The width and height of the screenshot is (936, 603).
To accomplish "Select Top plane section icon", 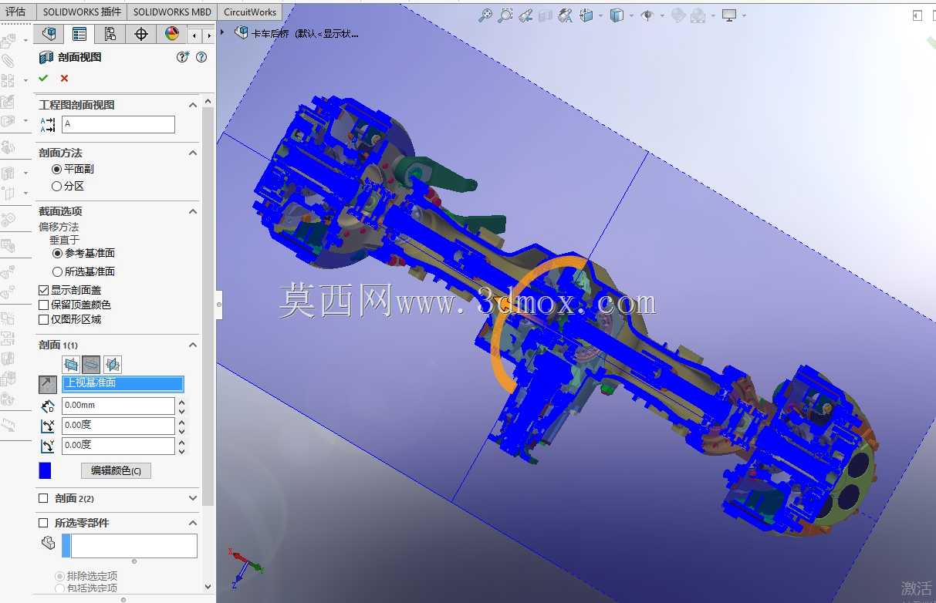I will [x=92, y=364].
